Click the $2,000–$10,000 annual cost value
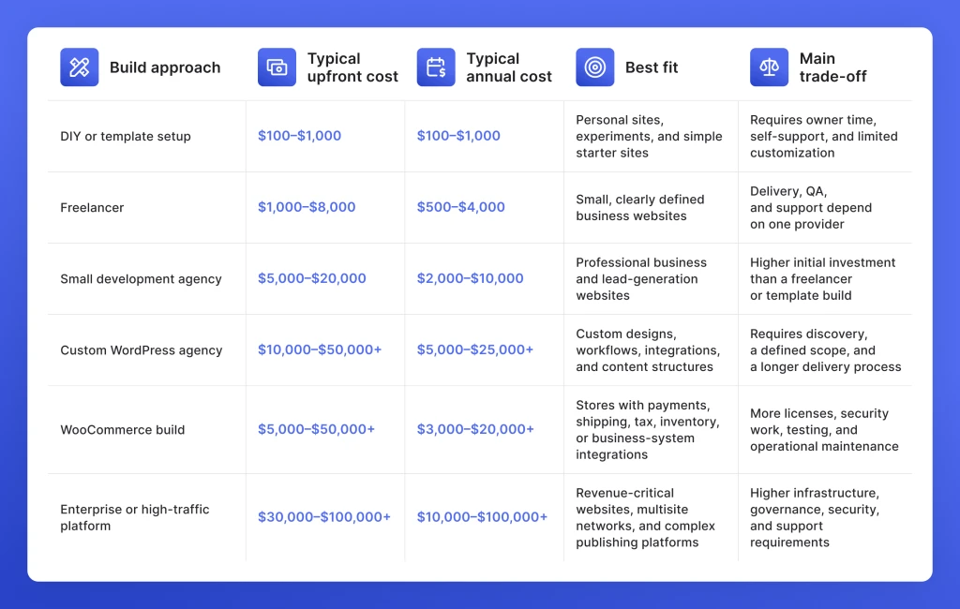 coord(471,278)
